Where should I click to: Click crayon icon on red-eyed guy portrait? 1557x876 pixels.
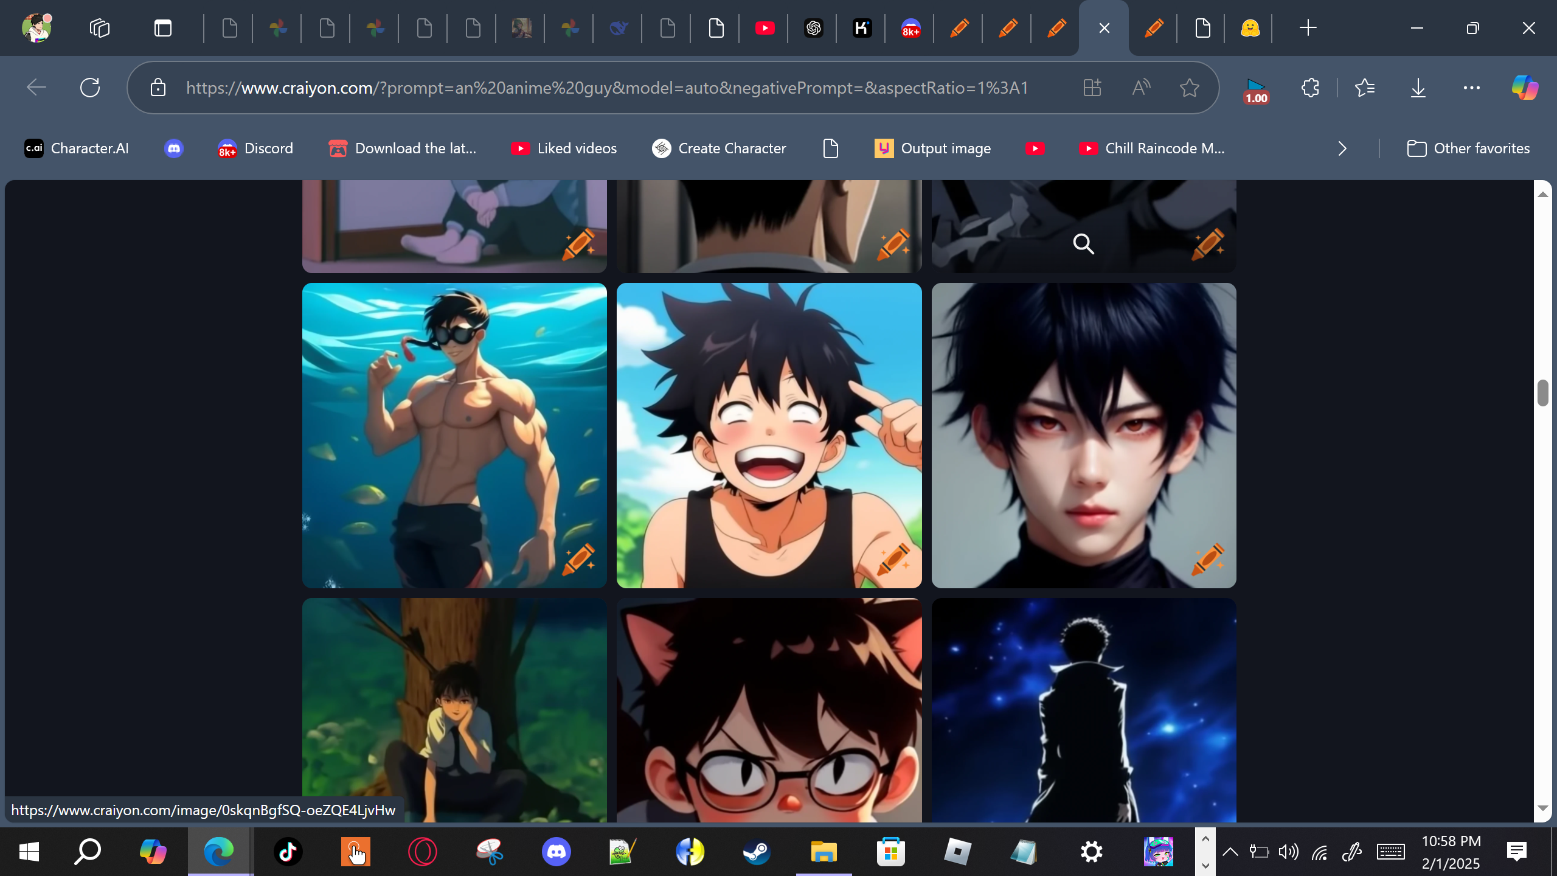point(1207,558)
